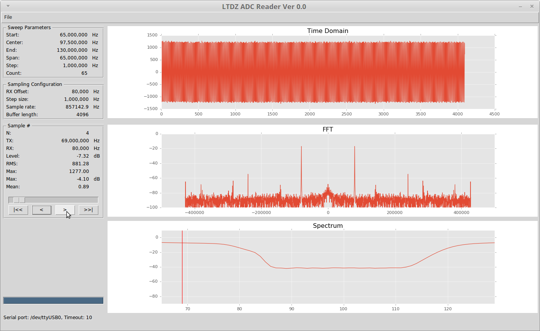Viewport: 540px width, 331px height.
Task: Click the Spectrum curve near 100
Action: point(343,268)
